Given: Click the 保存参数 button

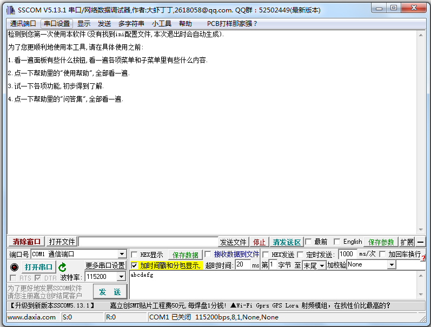Looking at the screenshot, I should 381,242.
